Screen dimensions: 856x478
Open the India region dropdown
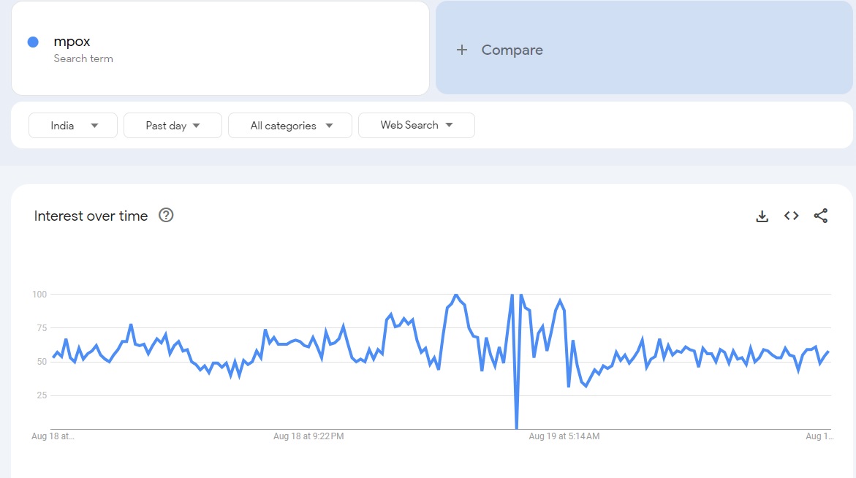[73, 126]
